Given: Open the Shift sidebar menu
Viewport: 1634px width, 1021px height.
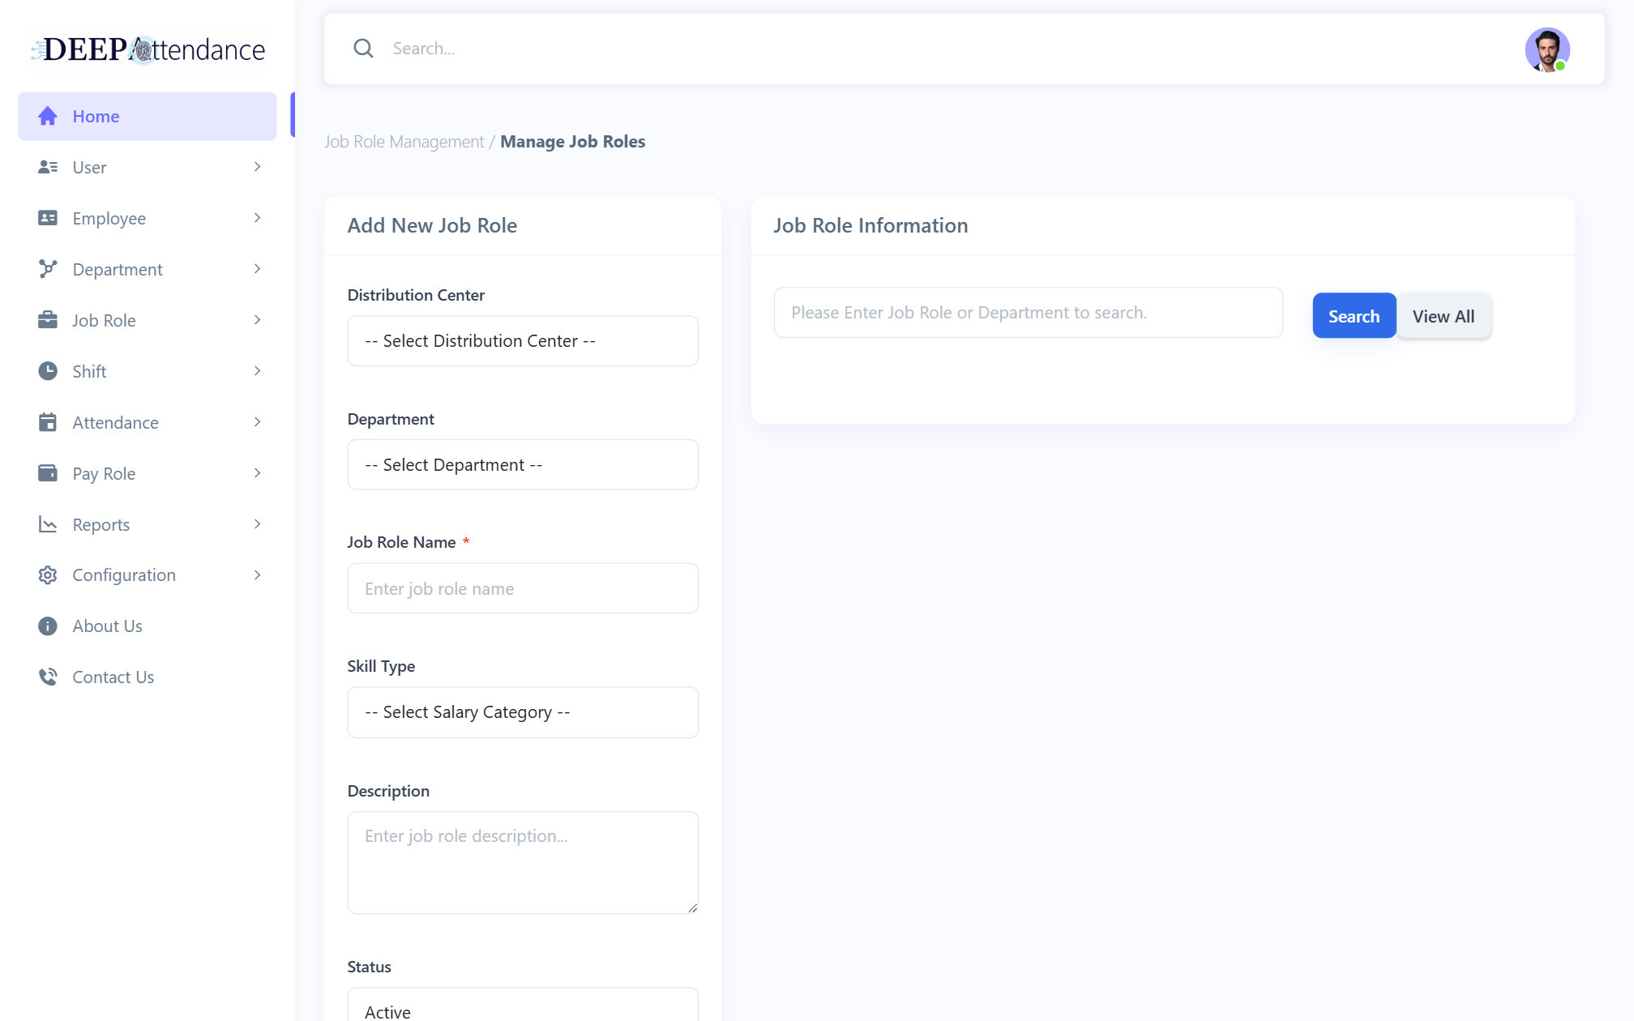Looking at the screenshot, I should click(x=148, y=371).
